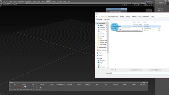The image size is (169, 95).
Task: Go back in the Open dialog
Action: tap(97, 17)
